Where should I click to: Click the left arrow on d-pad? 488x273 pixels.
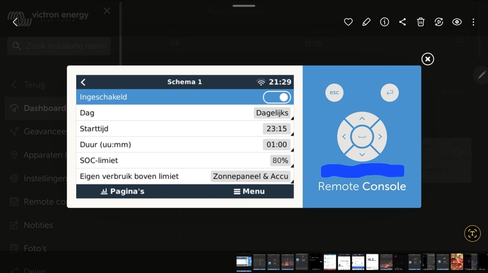click(x=344, y=137)
